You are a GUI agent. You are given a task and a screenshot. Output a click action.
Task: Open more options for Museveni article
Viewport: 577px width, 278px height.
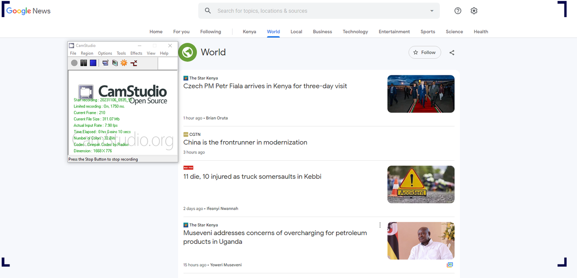[x=380, y=225]
